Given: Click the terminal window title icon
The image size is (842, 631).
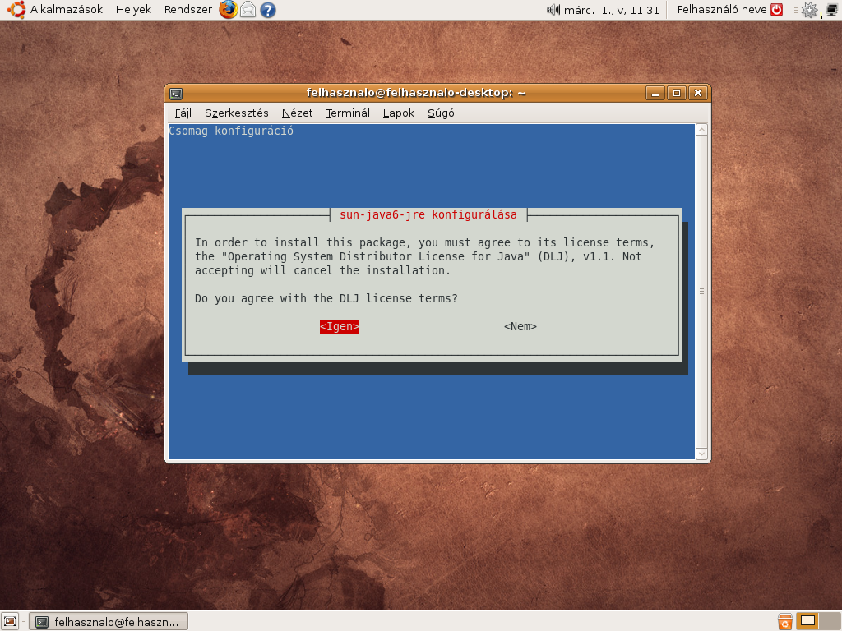Looking at the screenshot, I should (176, 94).
